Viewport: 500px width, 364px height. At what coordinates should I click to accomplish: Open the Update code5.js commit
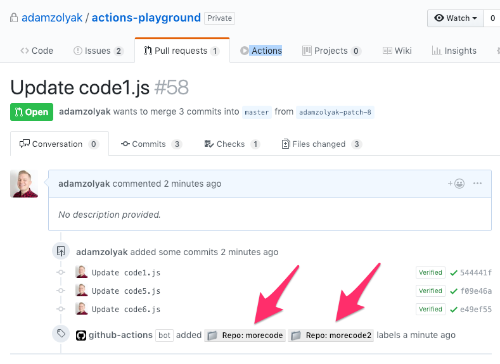pyautogui.click(x=126, y=291)
